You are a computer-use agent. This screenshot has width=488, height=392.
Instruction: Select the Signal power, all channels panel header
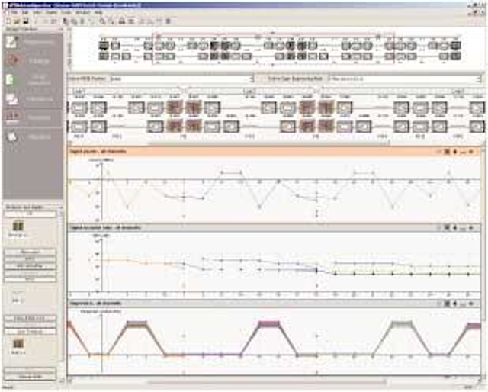(x=274, y=152)
